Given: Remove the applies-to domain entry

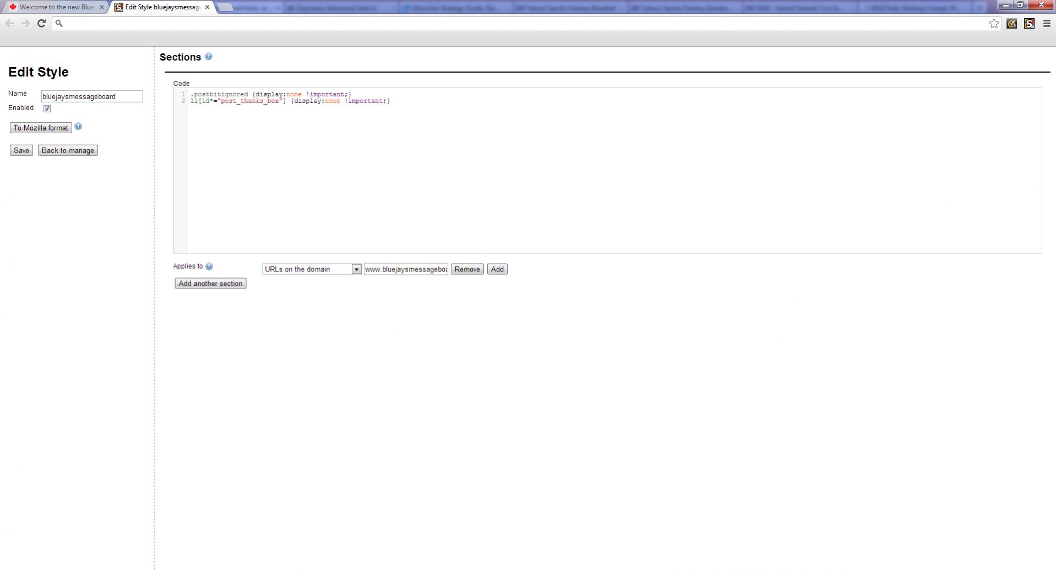Looking at the screenshot, I should 467,269.
